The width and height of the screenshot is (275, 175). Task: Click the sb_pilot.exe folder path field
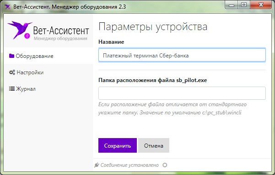click(x=182, y=93)
